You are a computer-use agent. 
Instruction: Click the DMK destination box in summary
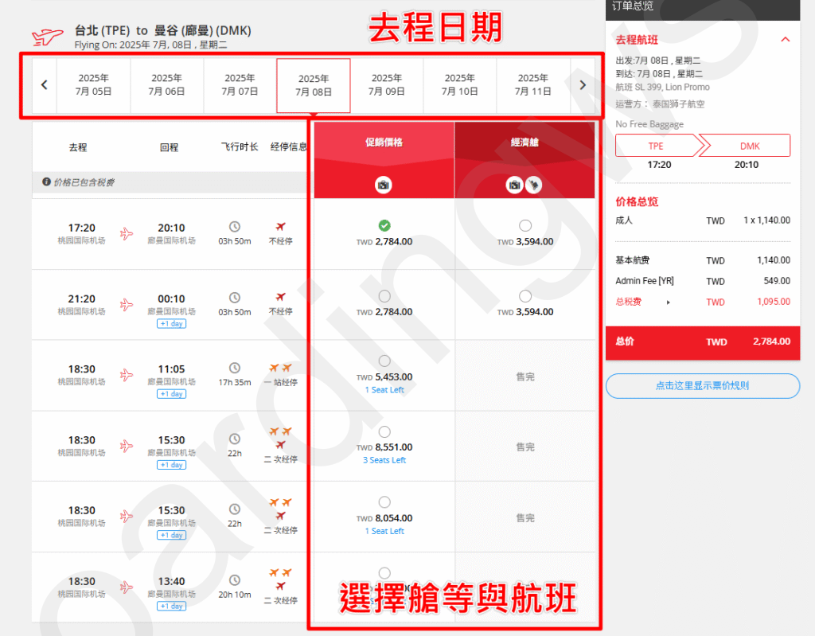coord(750,146)
